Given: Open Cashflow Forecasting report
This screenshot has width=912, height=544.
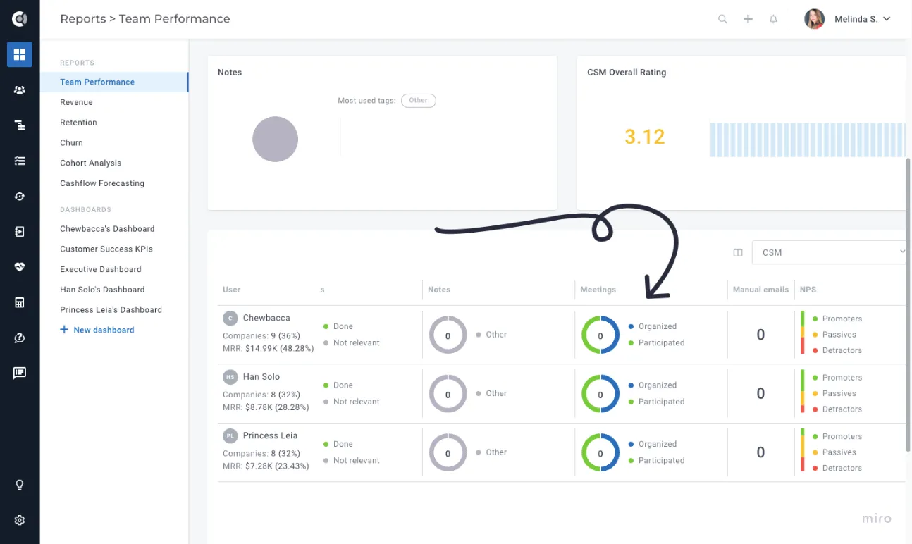Looking at the screenshot, I should pos(102,183).
